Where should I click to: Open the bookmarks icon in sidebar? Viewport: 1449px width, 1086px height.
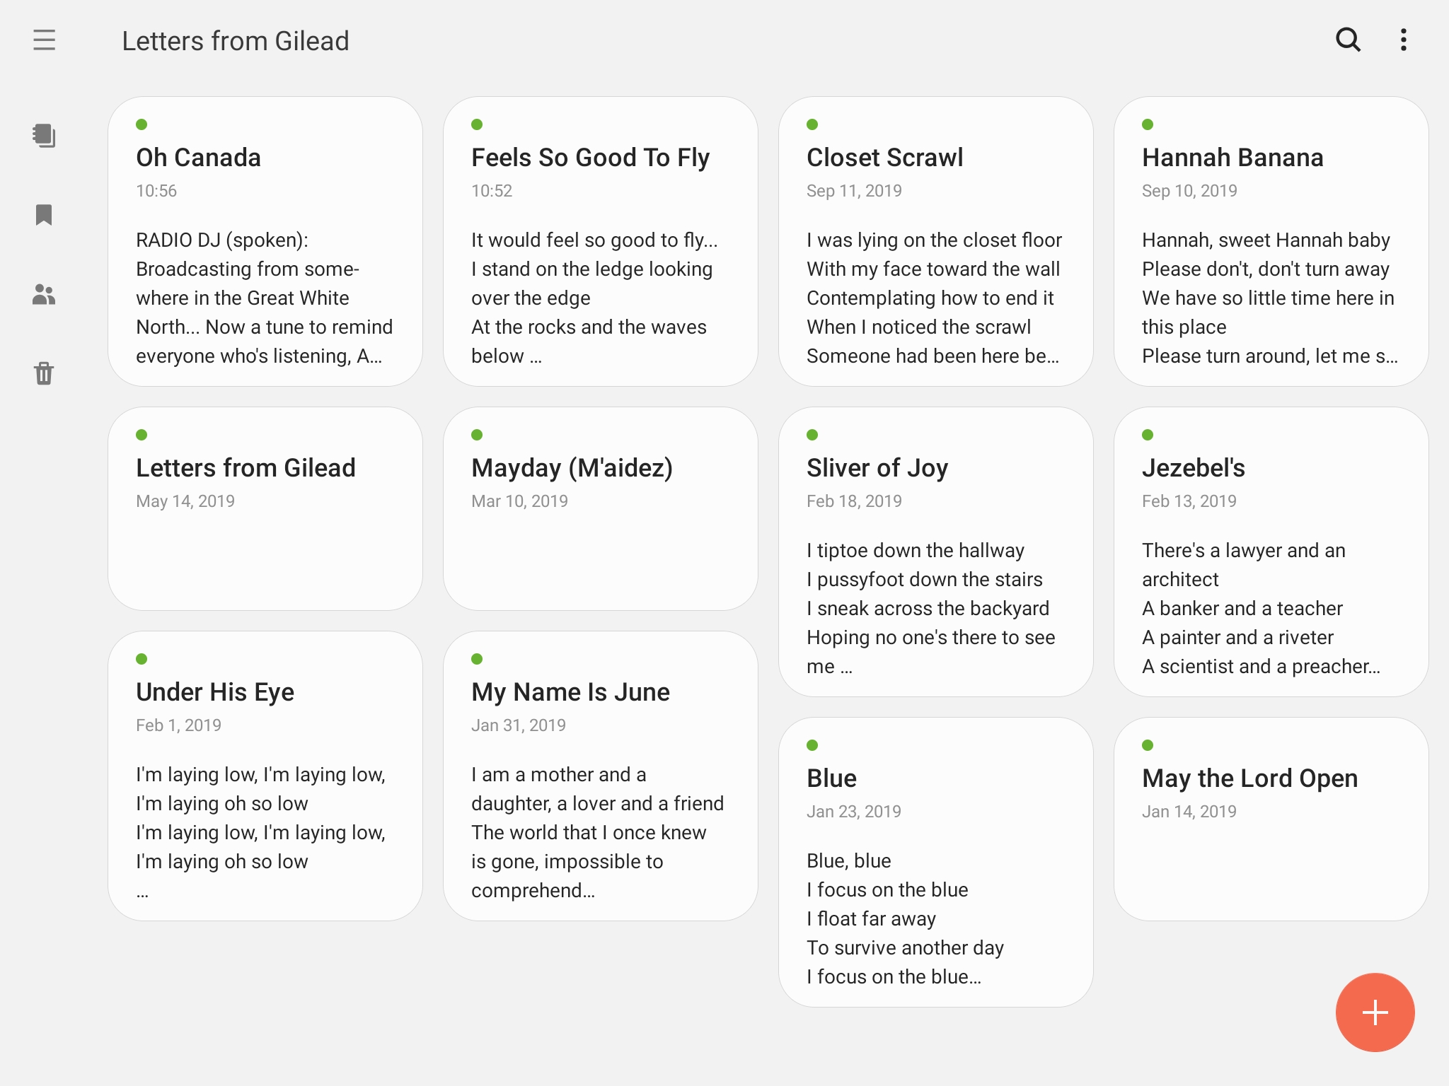coord(44,215)
